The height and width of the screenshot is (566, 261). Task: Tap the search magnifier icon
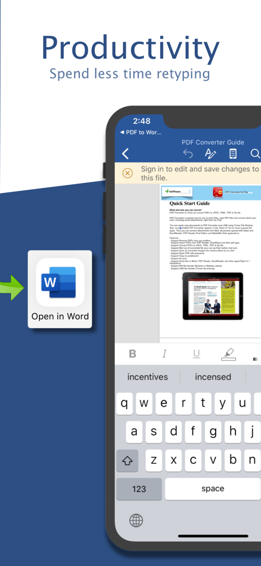(x=255, y=154)
